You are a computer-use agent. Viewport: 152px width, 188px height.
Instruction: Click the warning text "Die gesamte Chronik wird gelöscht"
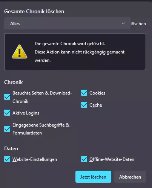[x=70, y=44]
